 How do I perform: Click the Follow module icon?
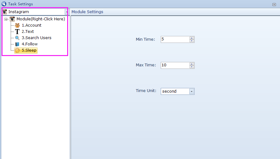point(17,44)
